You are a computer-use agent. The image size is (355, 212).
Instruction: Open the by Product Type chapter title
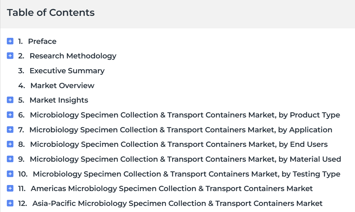click(x=185, y=115)
